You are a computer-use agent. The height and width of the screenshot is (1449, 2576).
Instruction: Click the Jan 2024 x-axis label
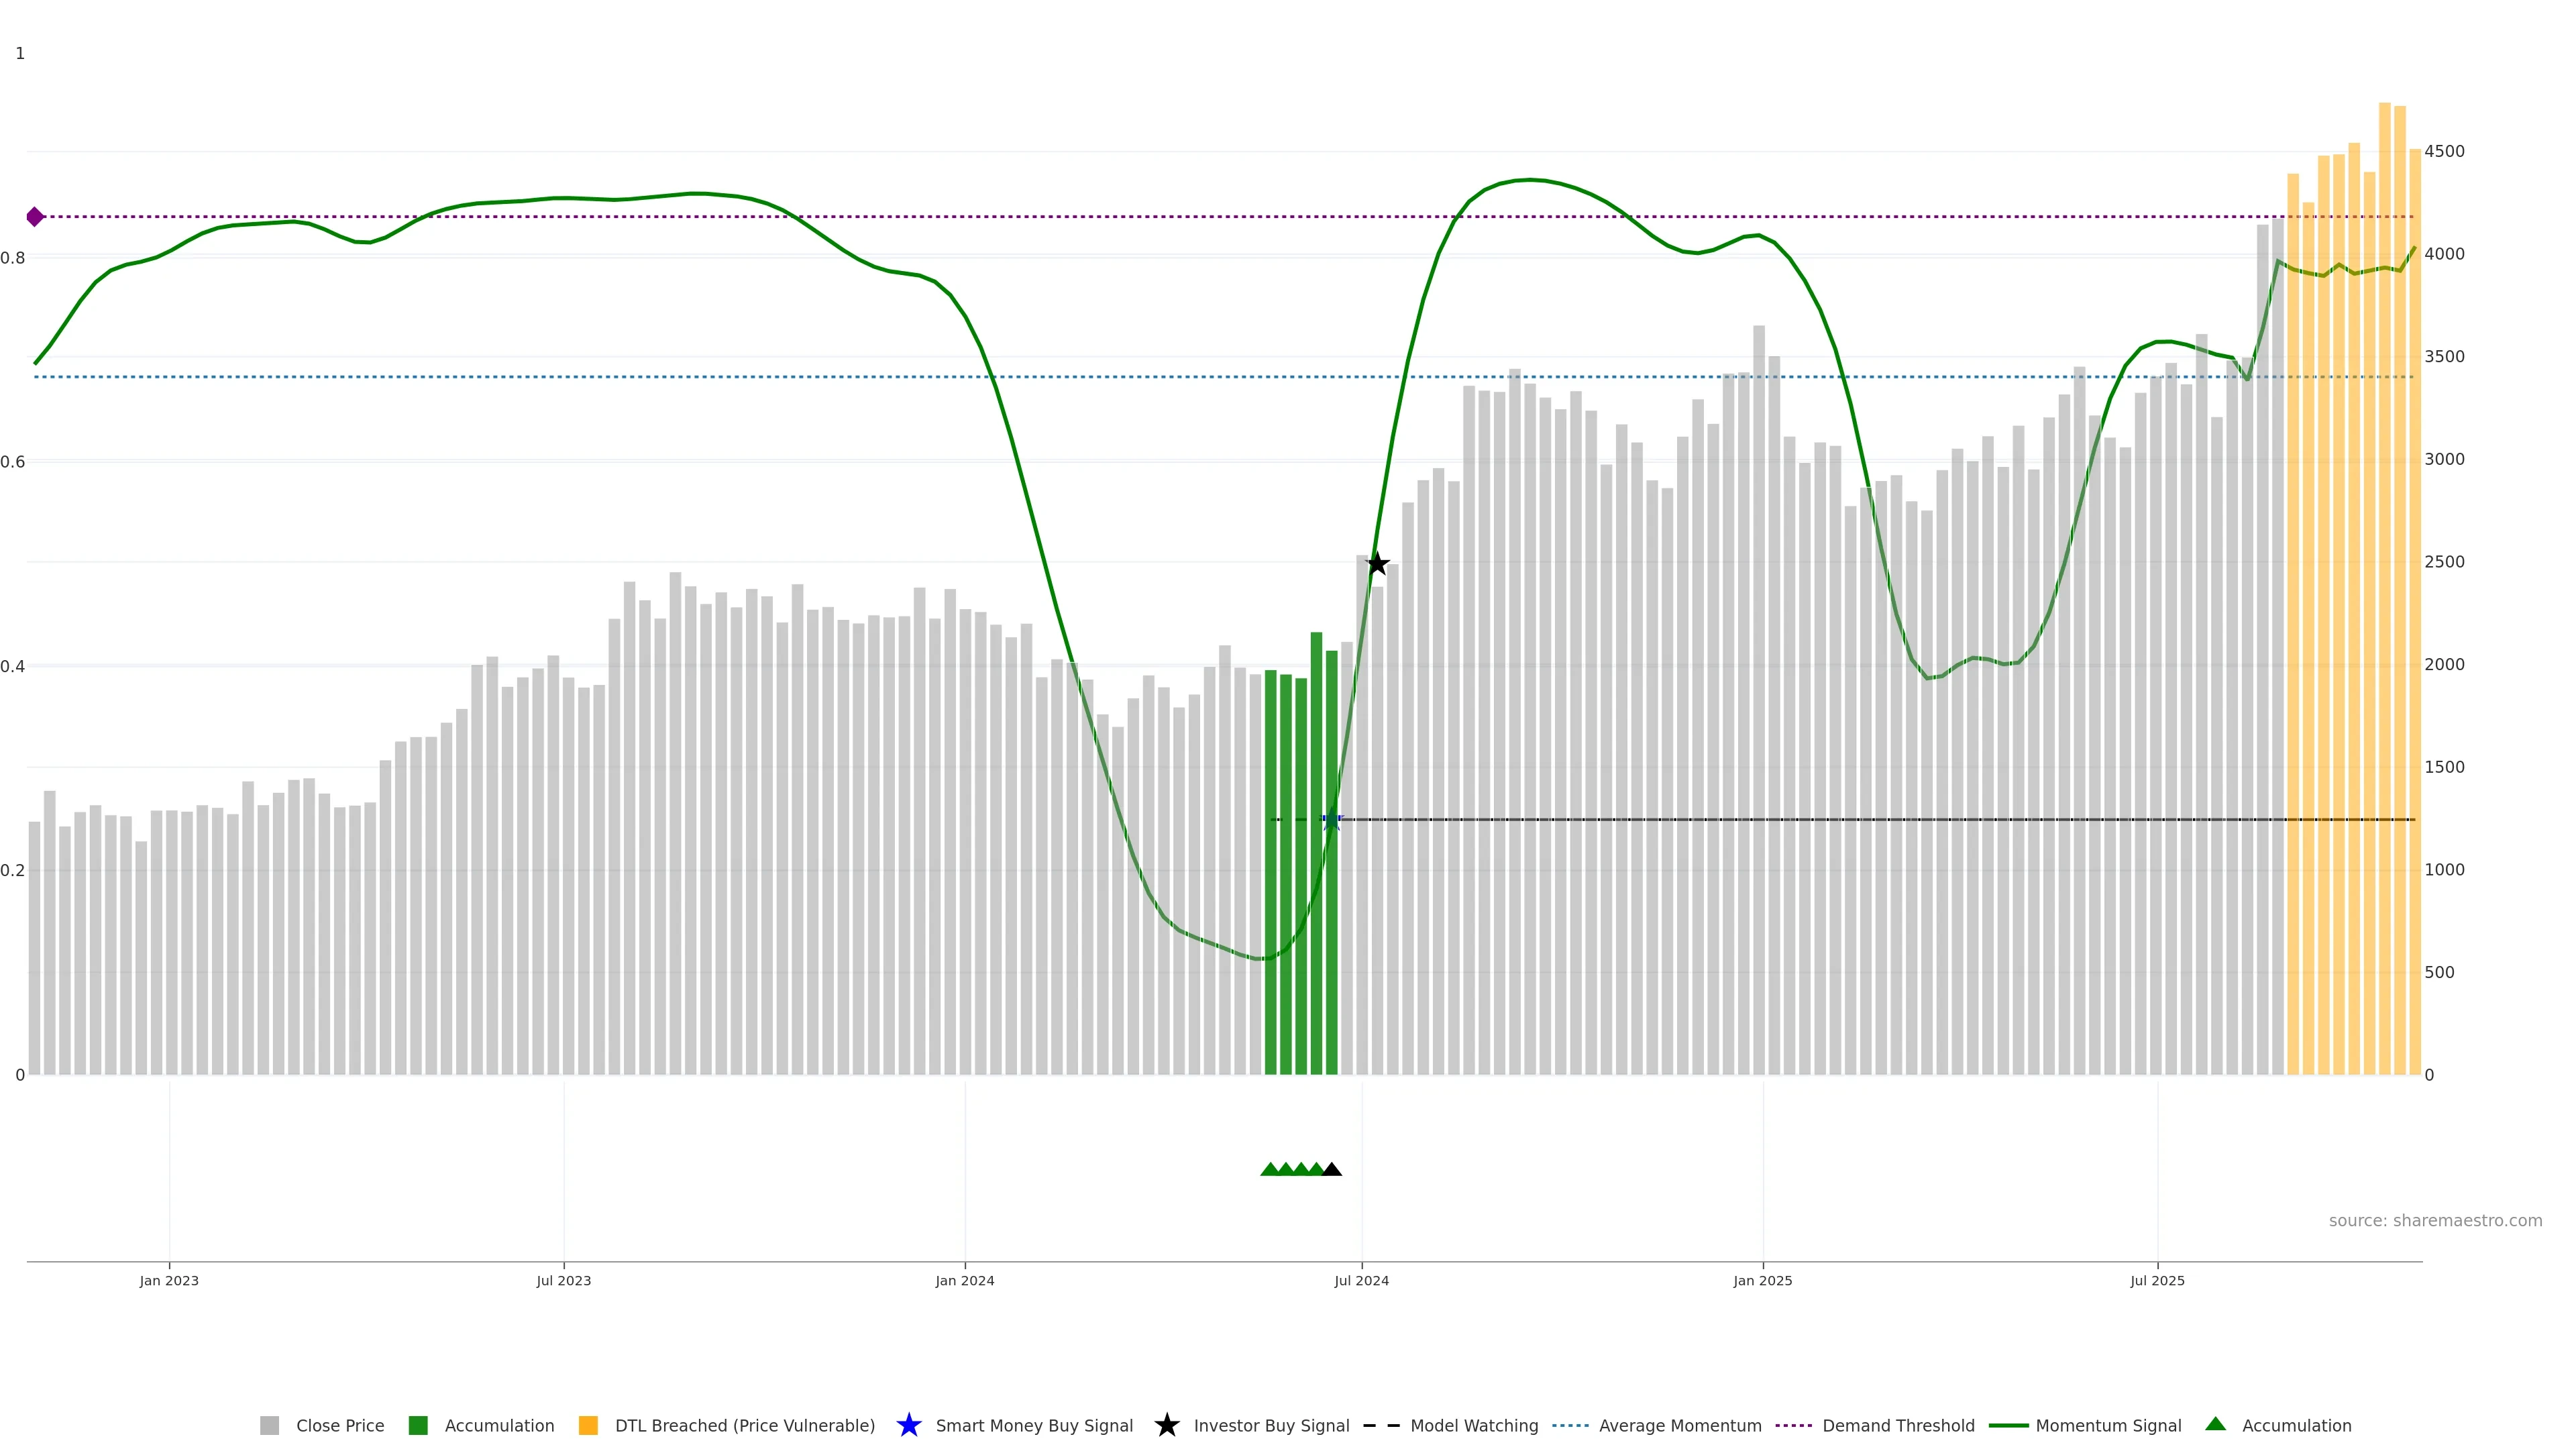coord(964,1281)
